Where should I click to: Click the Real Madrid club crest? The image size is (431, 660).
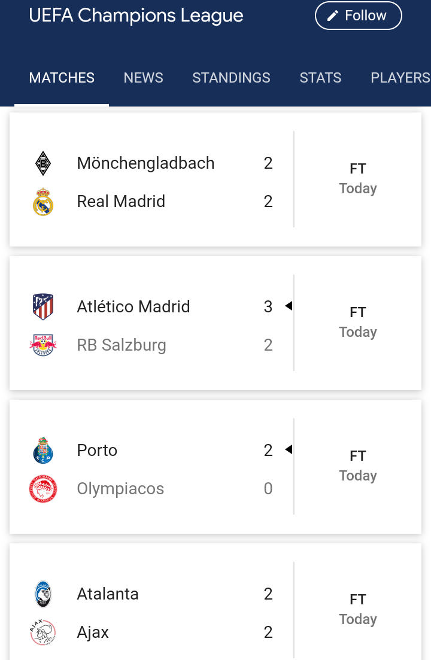[x=43, y=202]
